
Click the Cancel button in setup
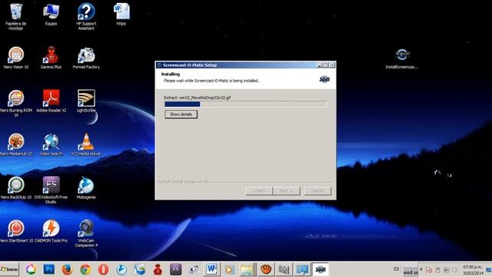pyautogui.click(x=317, y=191)
